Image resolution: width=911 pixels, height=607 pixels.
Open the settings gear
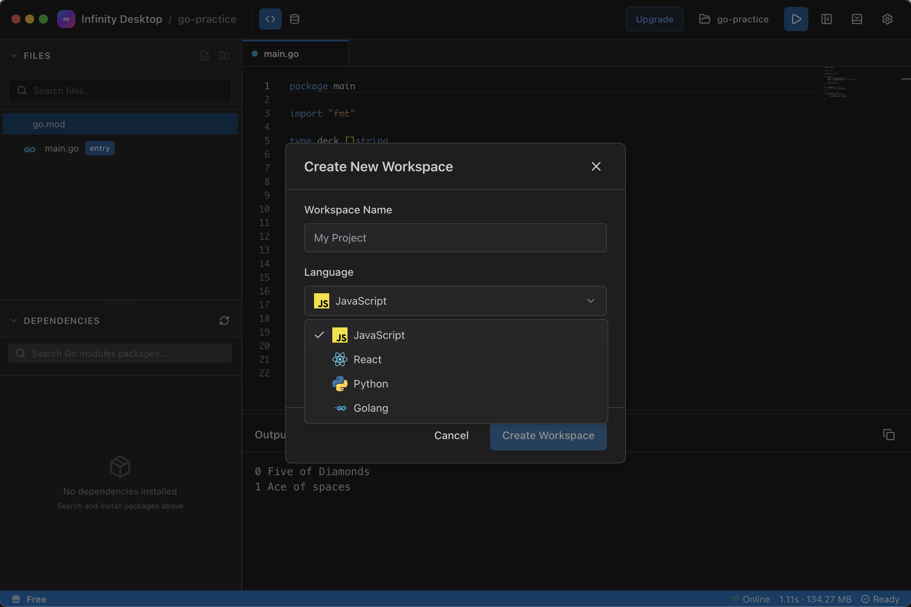click(x=887, y=19)
